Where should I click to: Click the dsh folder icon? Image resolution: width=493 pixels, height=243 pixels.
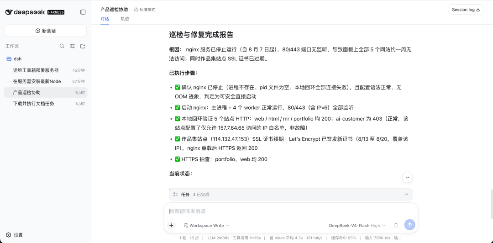coord(9,59)
